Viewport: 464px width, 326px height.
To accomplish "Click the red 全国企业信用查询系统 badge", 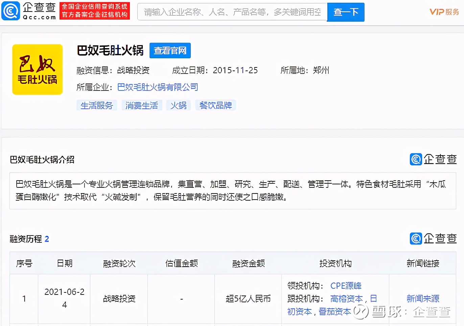I will (x=95, y=11).
